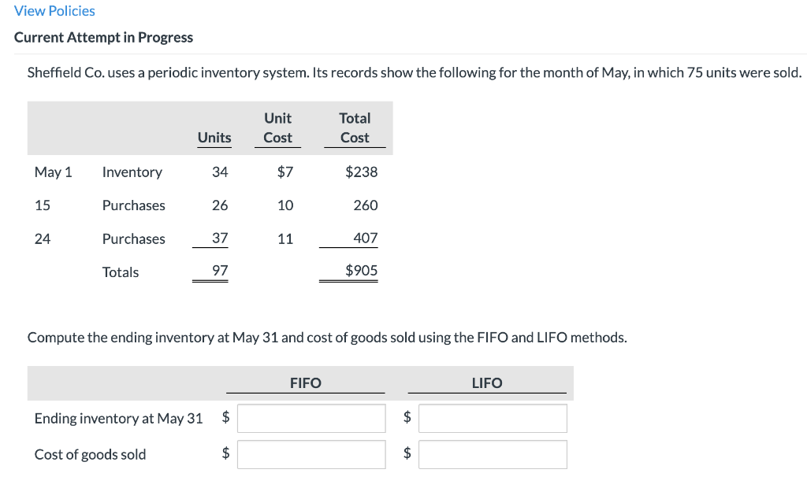
Task: Select the Total Cost column header
Action: click(355, 128)
